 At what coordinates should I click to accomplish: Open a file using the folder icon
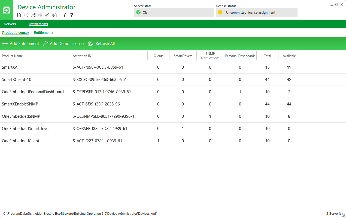[26, 15]
